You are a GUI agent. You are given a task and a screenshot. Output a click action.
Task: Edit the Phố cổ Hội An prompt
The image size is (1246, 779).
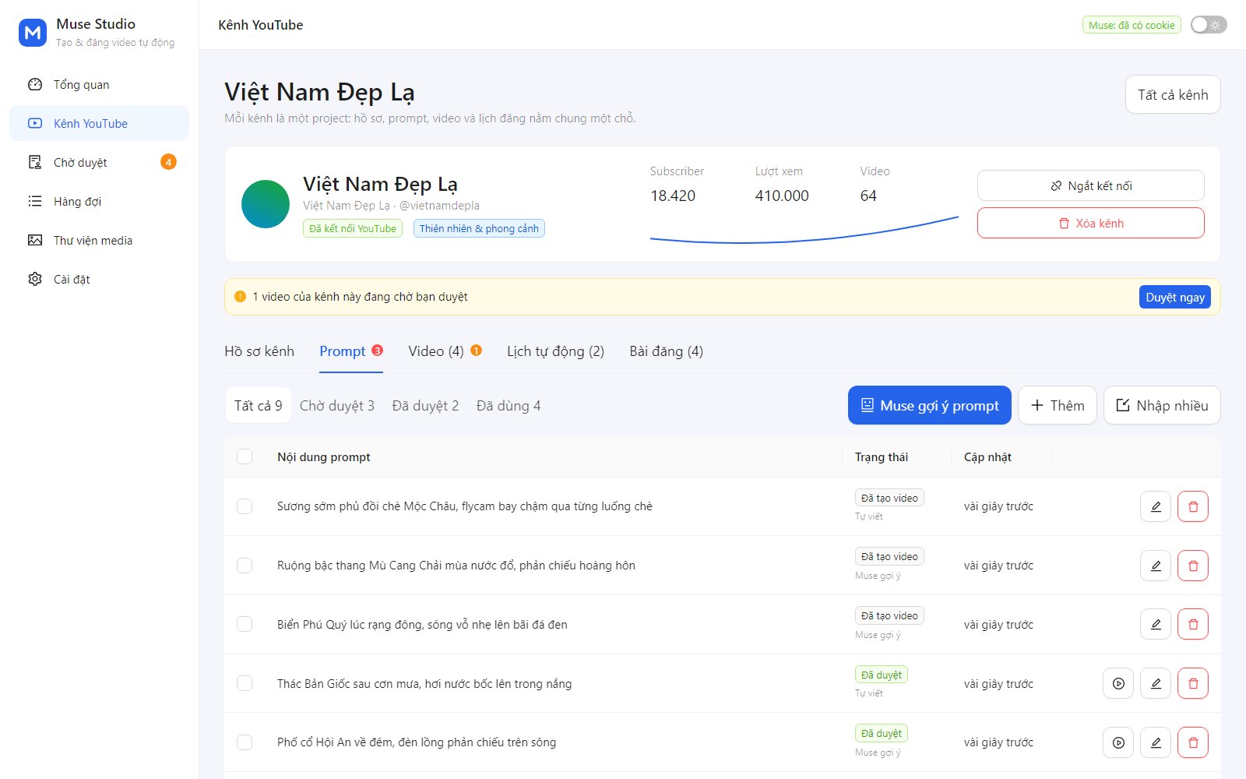coord(1156,742)
